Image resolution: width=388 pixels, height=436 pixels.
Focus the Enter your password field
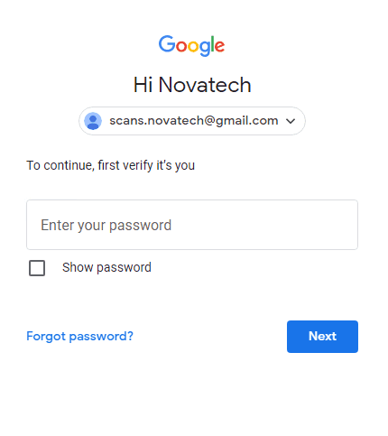coord(192,225)
